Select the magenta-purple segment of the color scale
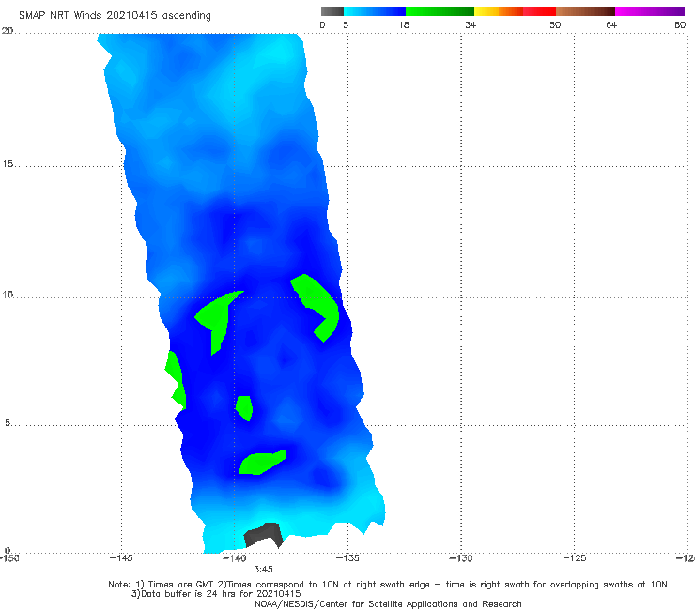This screenshot has width=695, height=610. 650,11
